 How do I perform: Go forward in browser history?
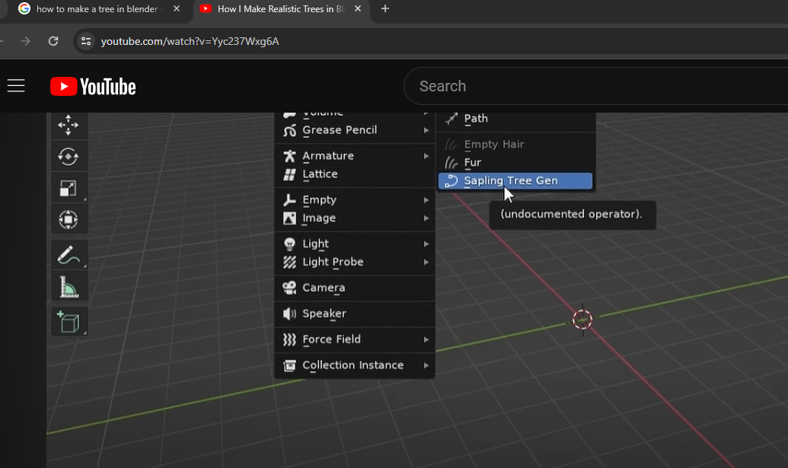[26, 41]
